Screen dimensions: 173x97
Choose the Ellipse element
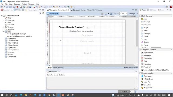pos(145,36)
